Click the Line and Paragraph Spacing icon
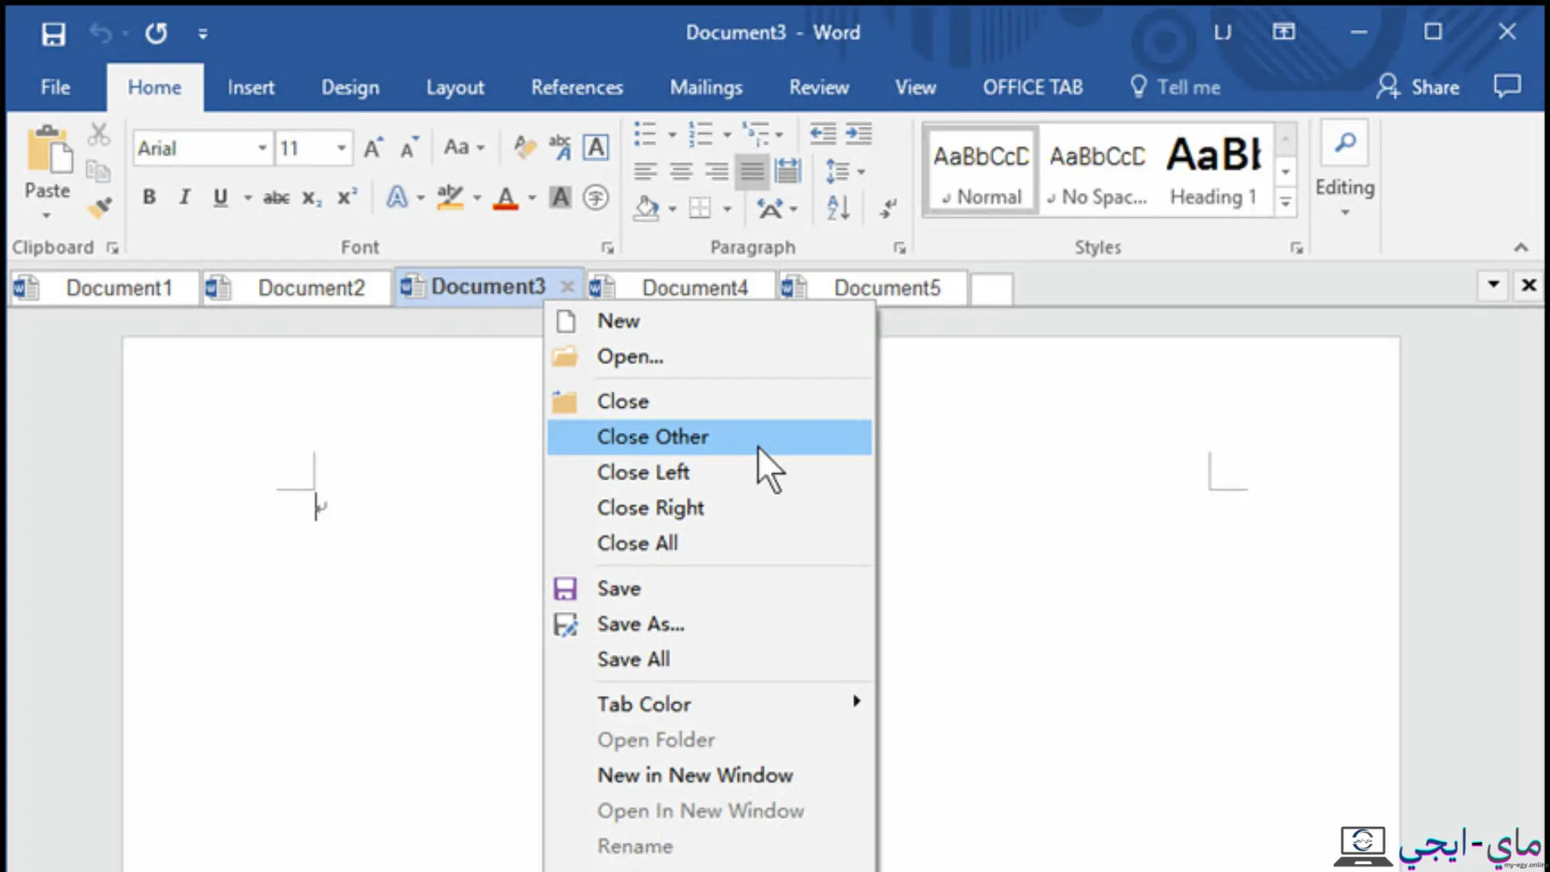This screenshot has height=872, width=1550. 837,171
